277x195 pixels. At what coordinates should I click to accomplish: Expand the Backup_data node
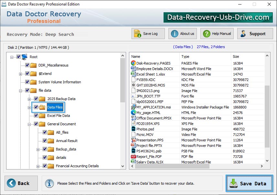(x=38, y=150)
